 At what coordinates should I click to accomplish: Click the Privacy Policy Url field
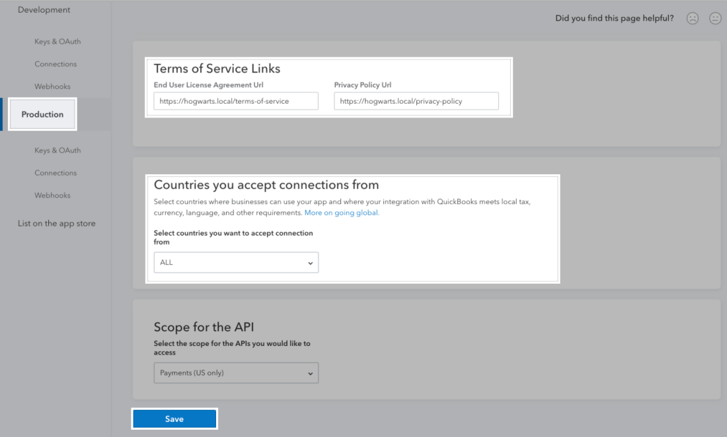(x=416, y=100)
